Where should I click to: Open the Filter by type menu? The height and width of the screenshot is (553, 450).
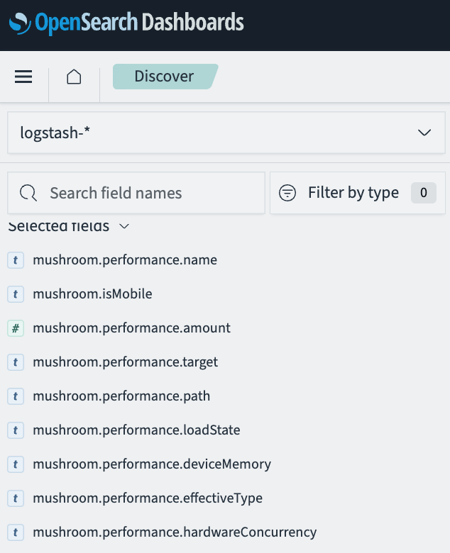coord(358,193)
